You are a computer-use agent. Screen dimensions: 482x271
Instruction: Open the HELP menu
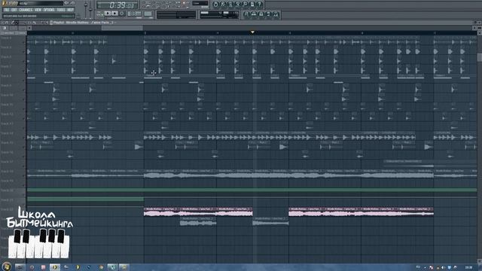coord(70,10)
